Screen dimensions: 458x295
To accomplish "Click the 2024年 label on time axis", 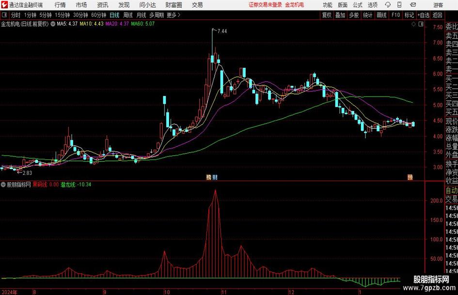I will point(9,292).
